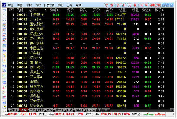The width and height of the screenshot is (177, 119).
Task: Open the 功能 menu
Action: (20, 5)
